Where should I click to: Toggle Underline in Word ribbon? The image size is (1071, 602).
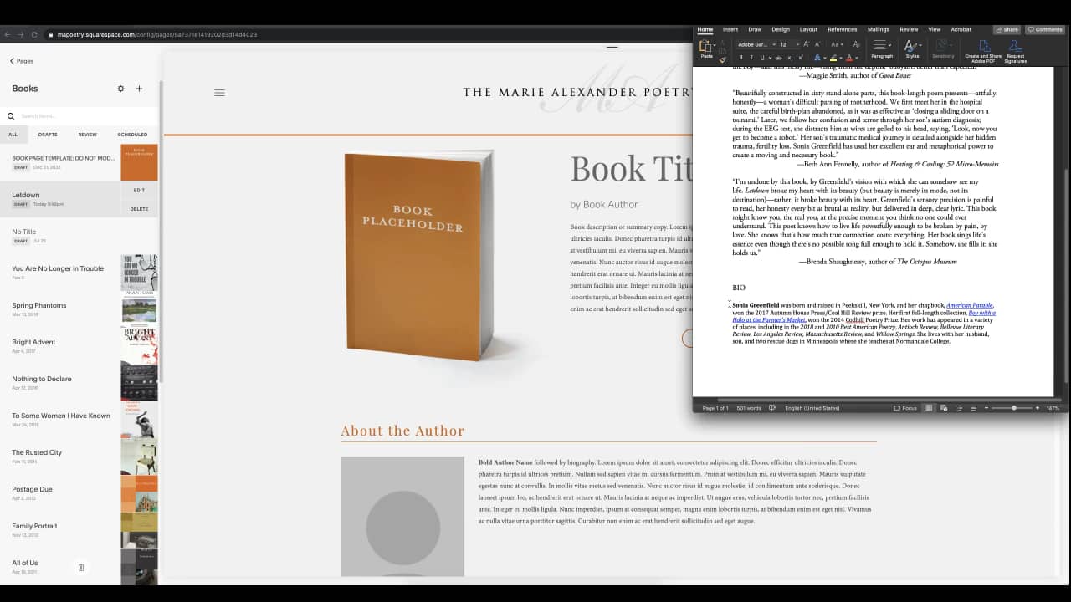[x=762, y=58]
